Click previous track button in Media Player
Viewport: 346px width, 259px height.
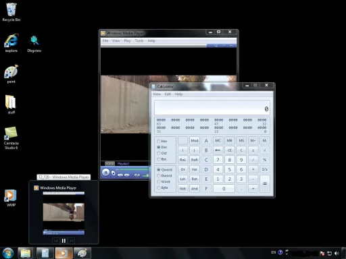click(x=120, y=175)
